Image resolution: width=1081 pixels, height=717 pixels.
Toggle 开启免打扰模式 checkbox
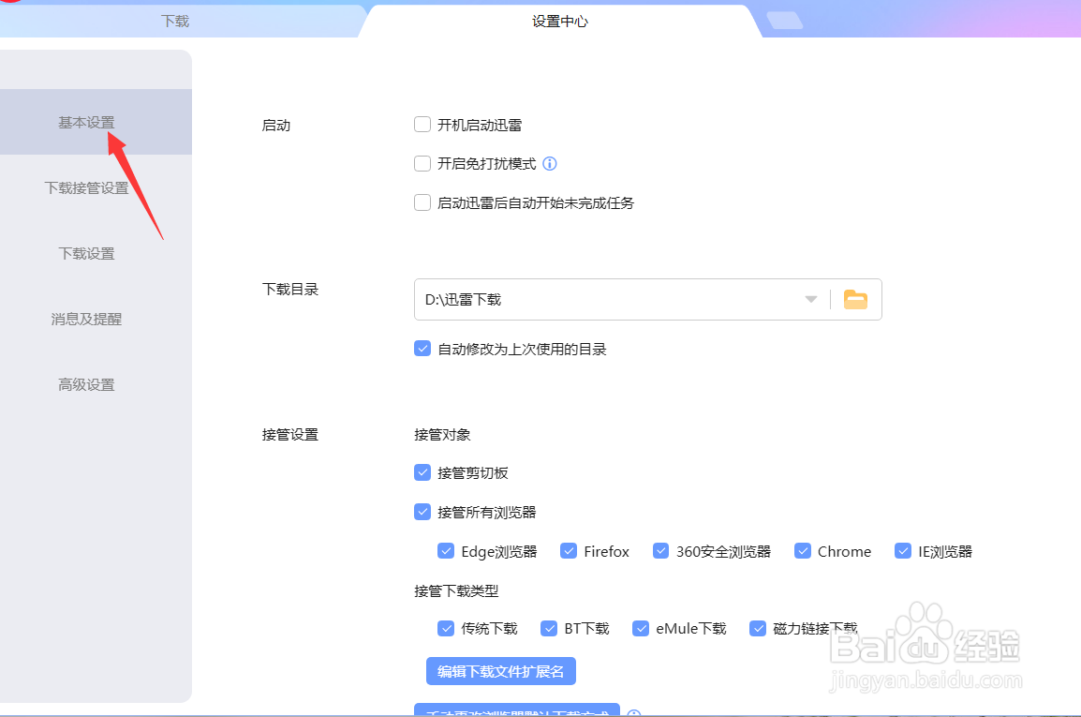[422, 163]
